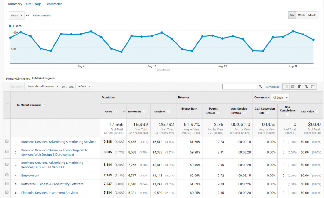The height and width of the screenshot is (198, 324).
Task: Click the advanced filter link
Action: 272,87
